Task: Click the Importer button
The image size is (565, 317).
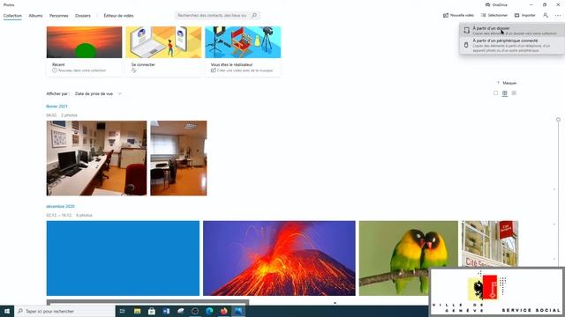Action: (524, 16)
